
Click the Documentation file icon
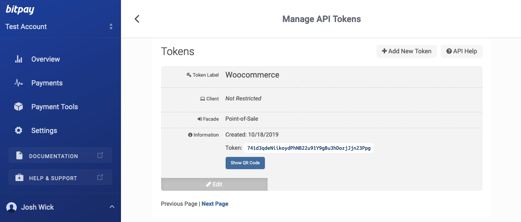click(19, 155)
